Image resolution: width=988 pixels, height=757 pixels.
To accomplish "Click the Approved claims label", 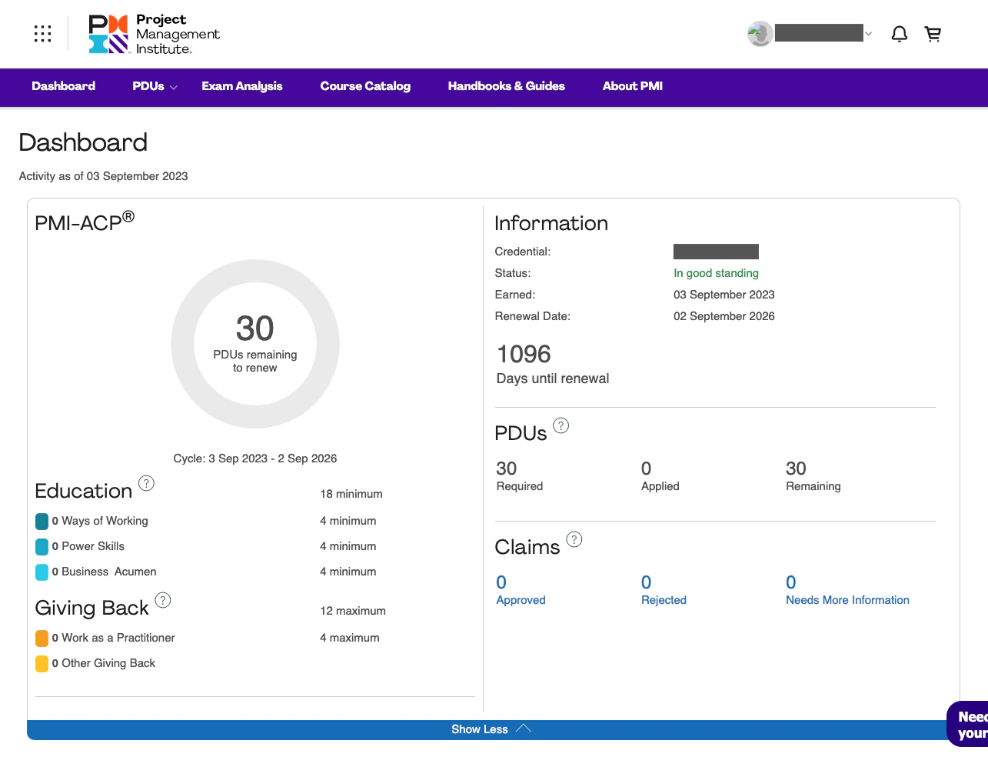I will (521, 600).
